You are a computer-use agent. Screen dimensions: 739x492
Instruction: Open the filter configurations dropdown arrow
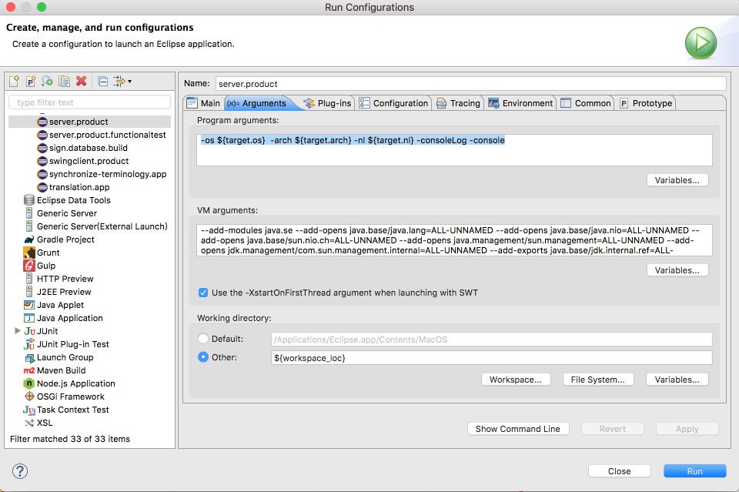[x=129, y=82]
